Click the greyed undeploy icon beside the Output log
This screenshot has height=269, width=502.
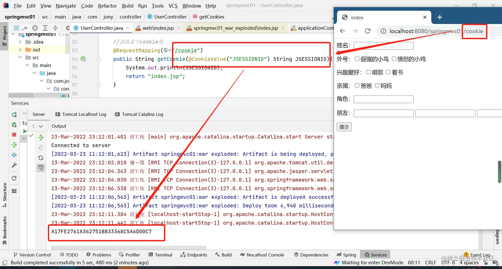[x=41, y=147]
